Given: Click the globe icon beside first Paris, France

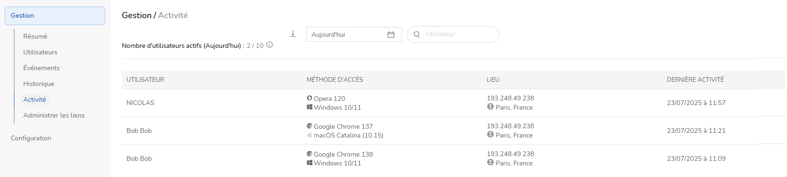Looking at the screenshot, I should (490, 107).
